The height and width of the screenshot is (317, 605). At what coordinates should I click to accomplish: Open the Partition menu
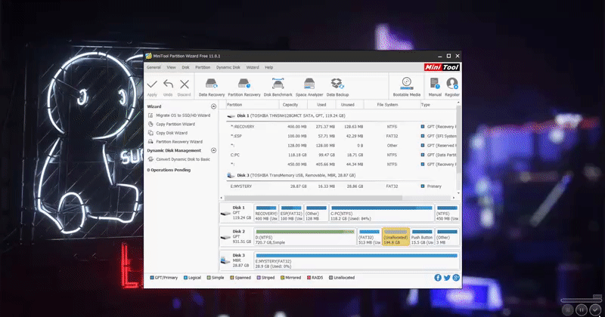(x=203, y=67)
